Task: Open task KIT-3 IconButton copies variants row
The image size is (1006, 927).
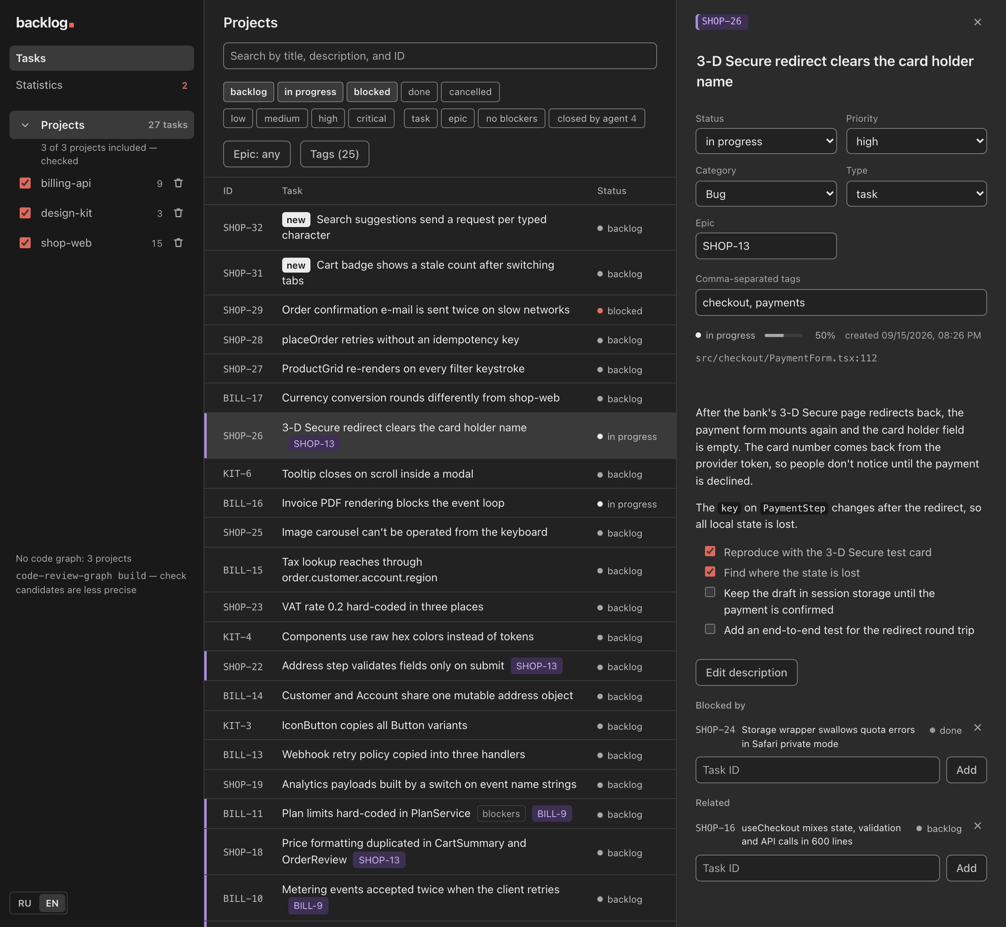Action: [440, 725]
